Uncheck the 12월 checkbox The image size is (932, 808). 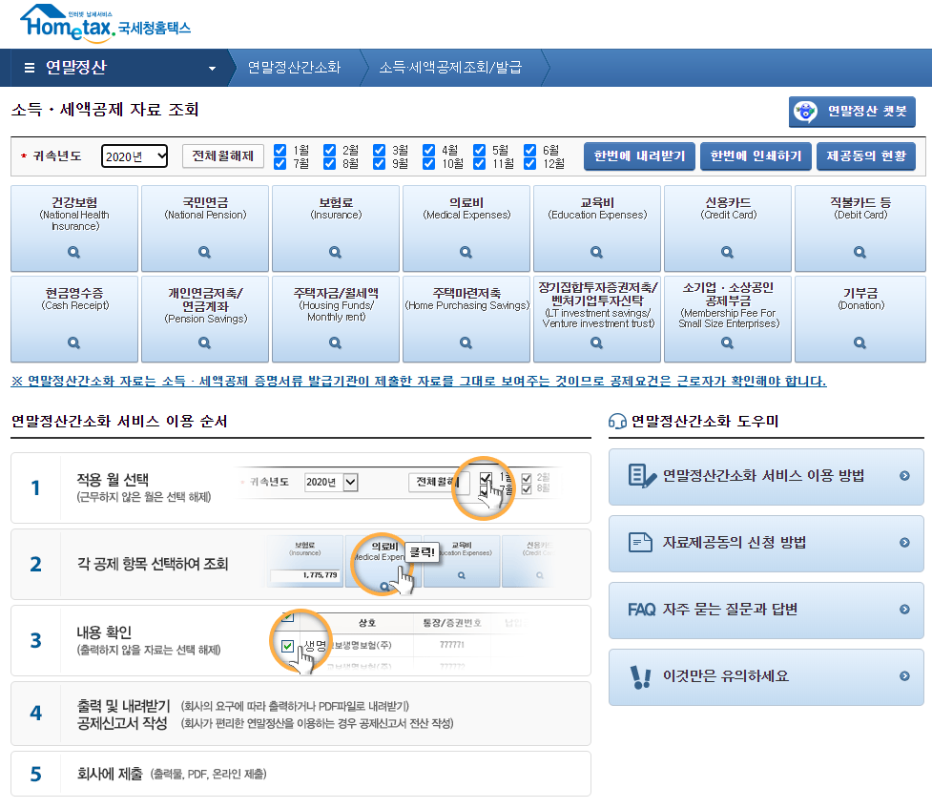coord(529,163)
